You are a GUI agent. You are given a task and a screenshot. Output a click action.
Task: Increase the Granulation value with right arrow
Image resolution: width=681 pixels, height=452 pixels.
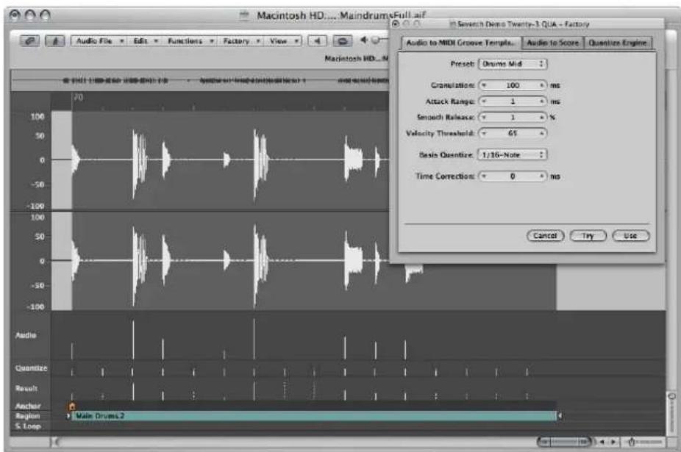point(541,85)
